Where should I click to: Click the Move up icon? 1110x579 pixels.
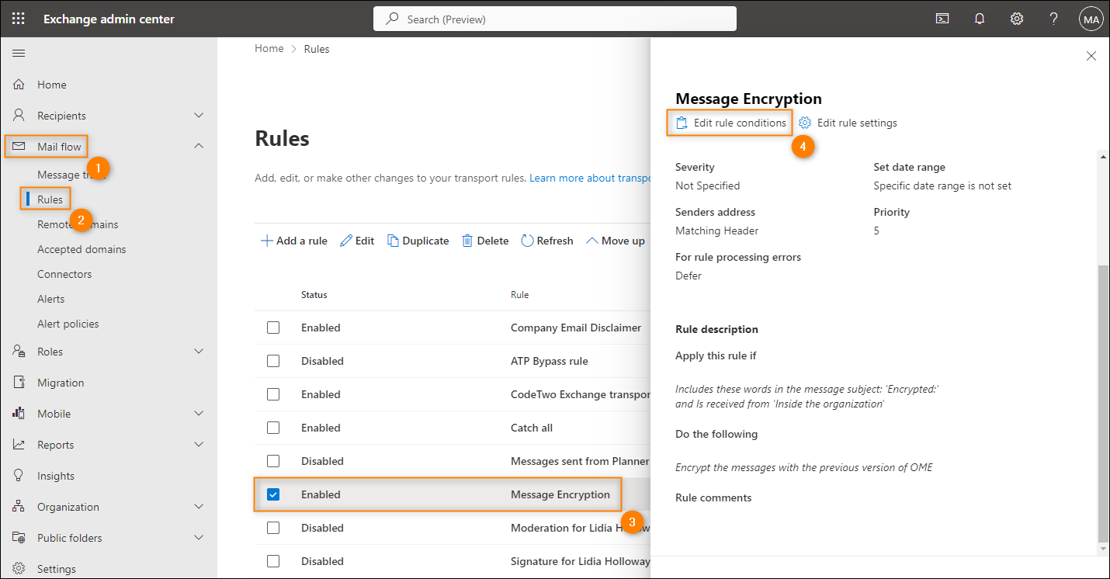[x=591, y=240]
